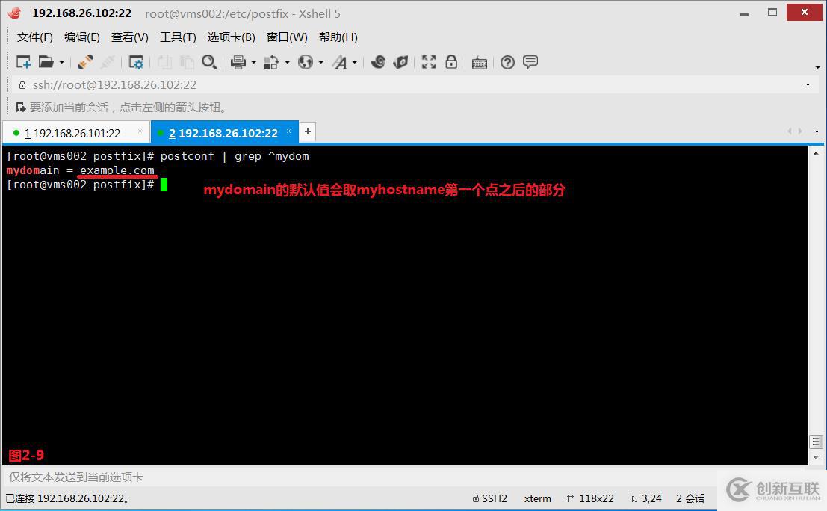Open the 窗口(W) menu
The height and width of the screenshot is (511, 827).
pos(287,37)
